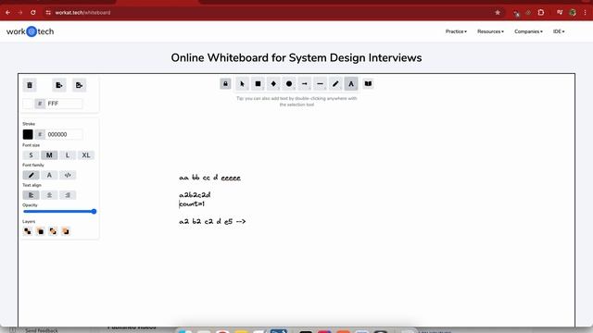Open the Resources dropdown menu
Image resolution: width=593 pixels, height=333 pixels.
point(490,31)
